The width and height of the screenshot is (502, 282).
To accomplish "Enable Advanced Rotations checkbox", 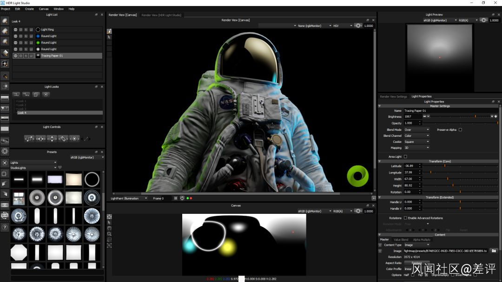I will (x=405, y=218).
